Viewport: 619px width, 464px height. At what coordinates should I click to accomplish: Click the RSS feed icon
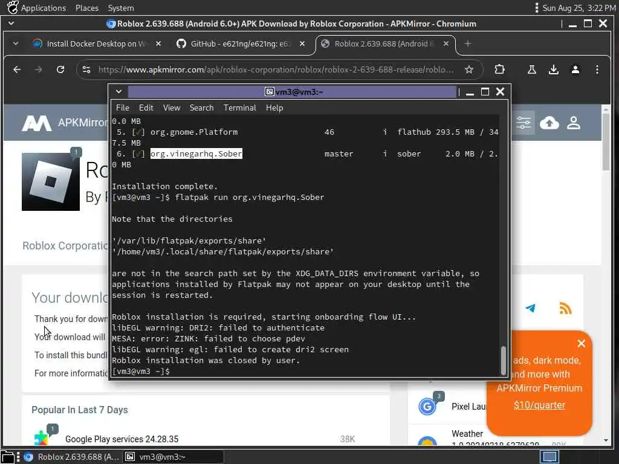[565, 308]
